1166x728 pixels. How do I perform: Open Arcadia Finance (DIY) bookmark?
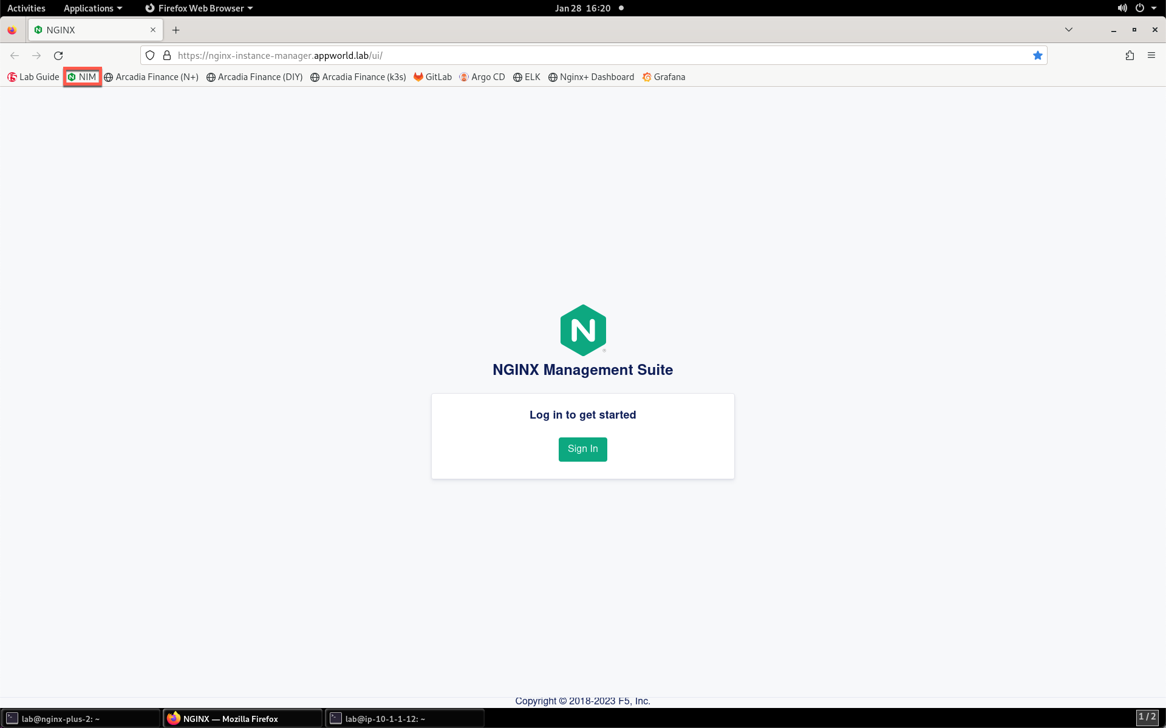click(254, 77)
